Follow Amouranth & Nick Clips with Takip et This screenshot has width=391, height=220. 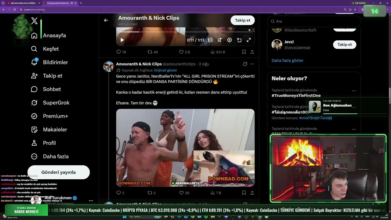(x=243, y=20)
